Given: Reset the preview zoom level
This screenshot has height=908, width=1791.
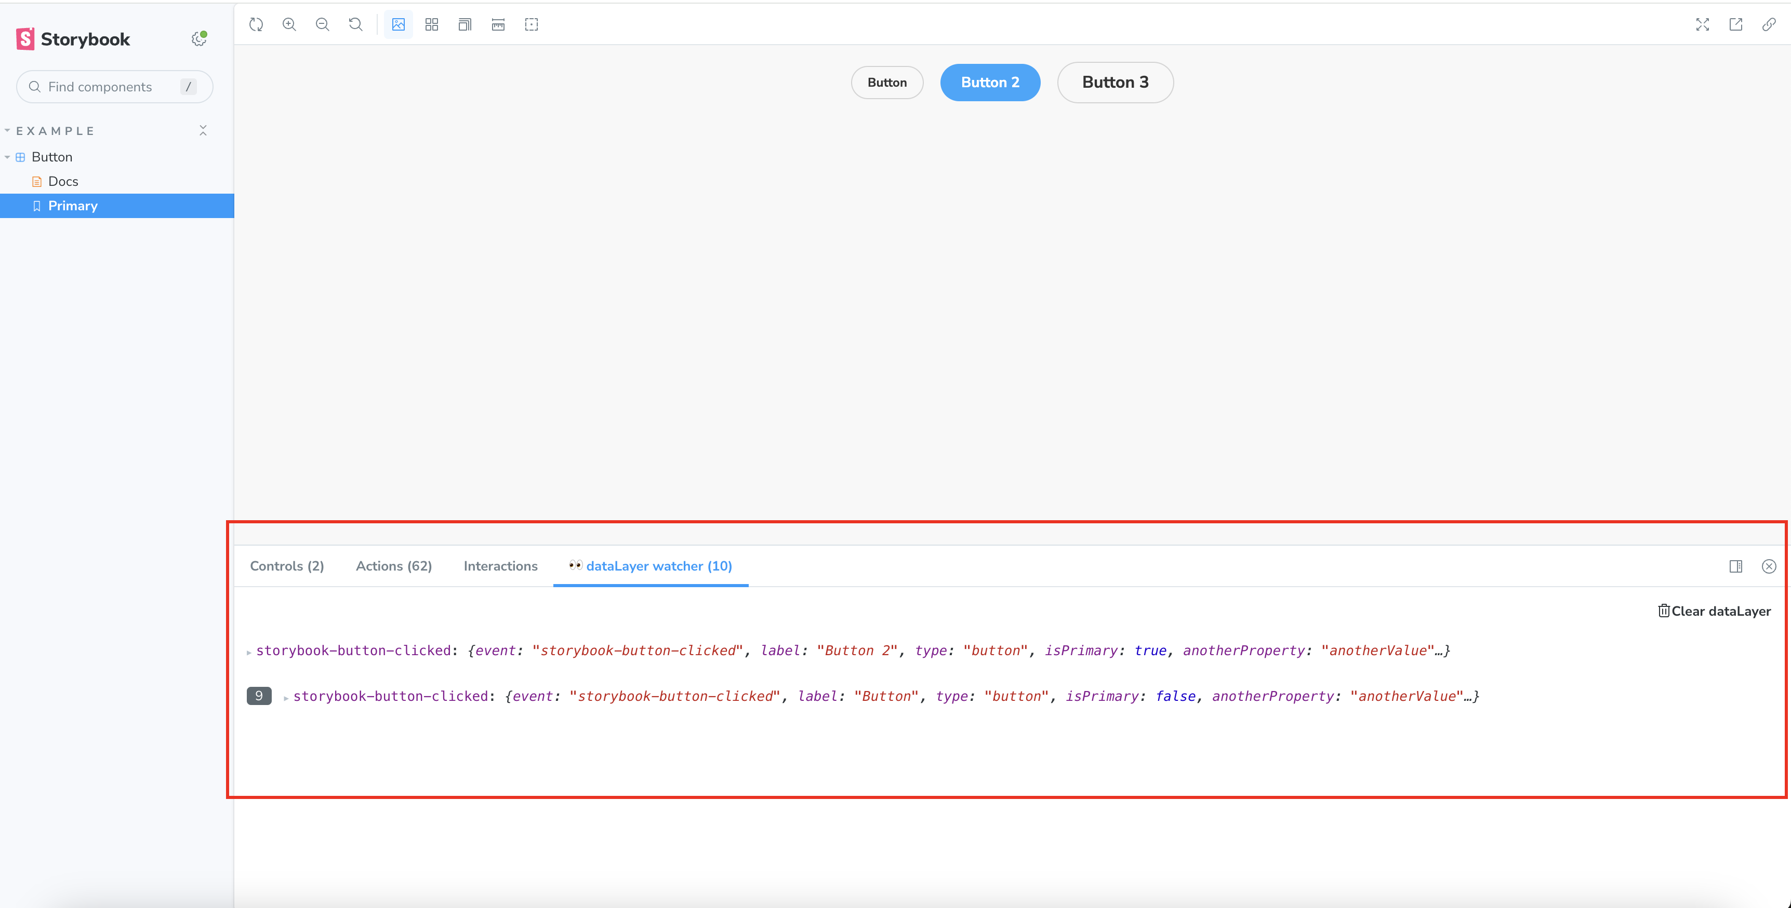Looking at the screenshot, I should [355, 24].
